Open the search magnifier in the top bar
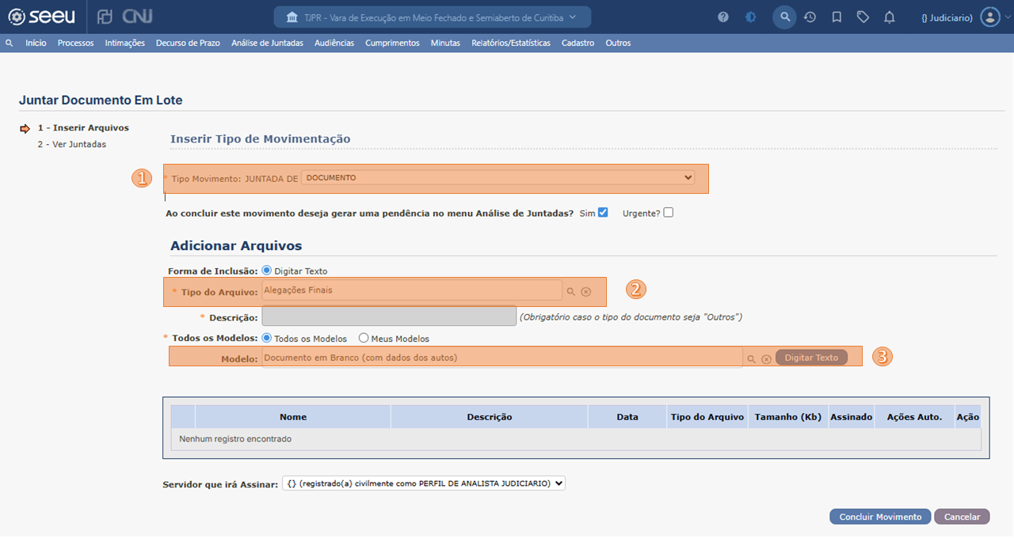This screenshot has height=538, width=1014. pyautogui.click(x=783, y=16)
